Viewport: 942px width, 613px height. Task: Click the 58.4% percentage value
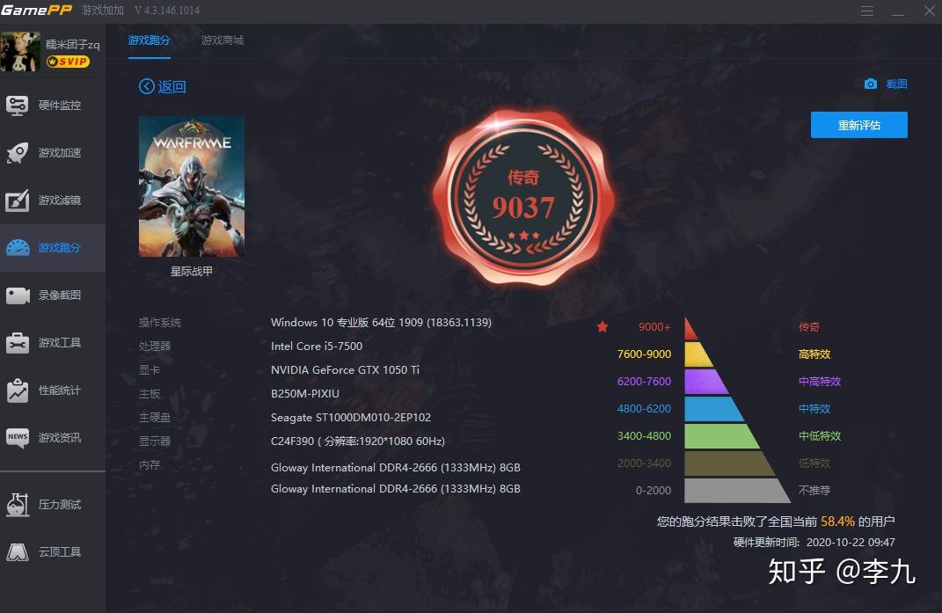pos(837,521)
